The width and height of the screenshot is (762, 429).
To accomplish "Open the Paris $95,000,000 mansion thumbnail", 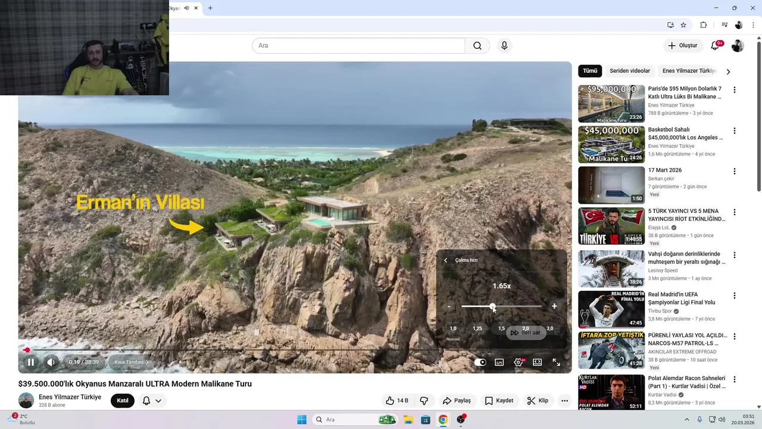I will [x=611, y=104].
